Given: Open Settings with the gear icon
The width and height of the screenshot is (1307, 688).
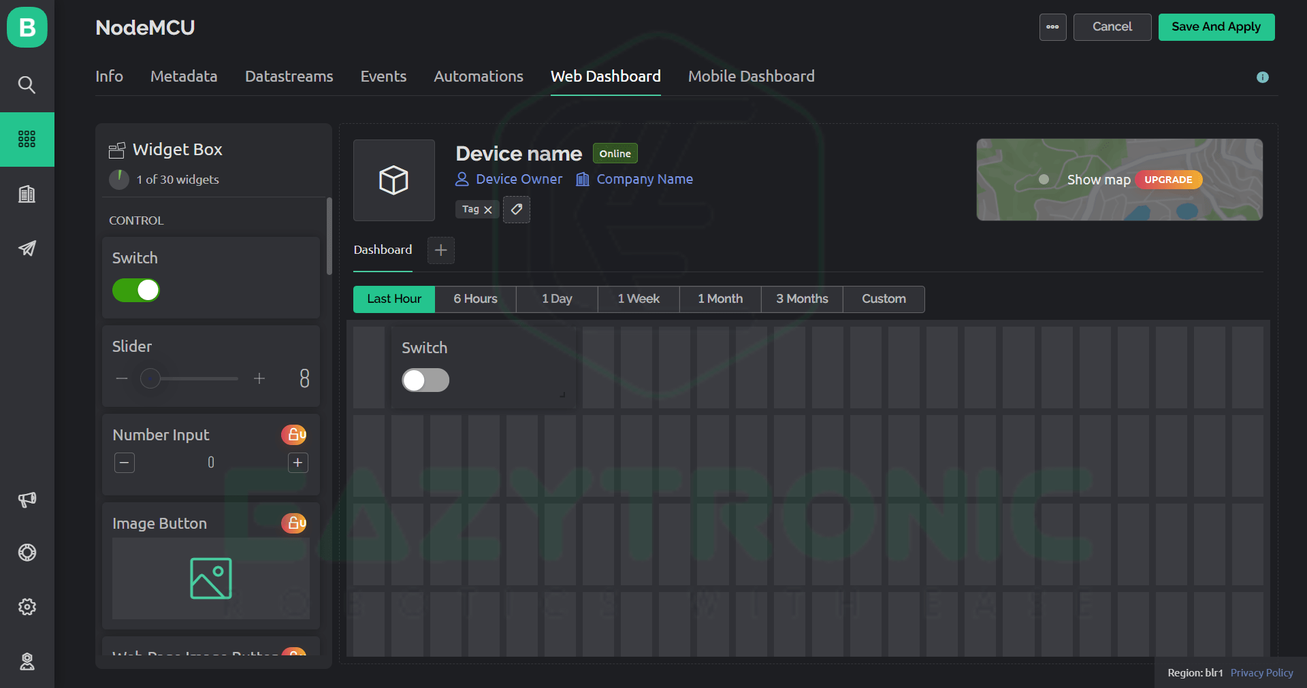Looking at the screenshot, I should click(27, 606).
